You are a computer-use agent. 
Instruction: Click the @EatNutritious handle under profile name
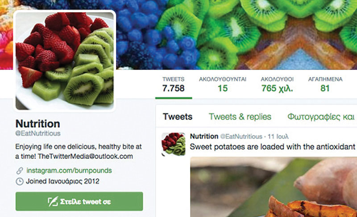[38, 133]
